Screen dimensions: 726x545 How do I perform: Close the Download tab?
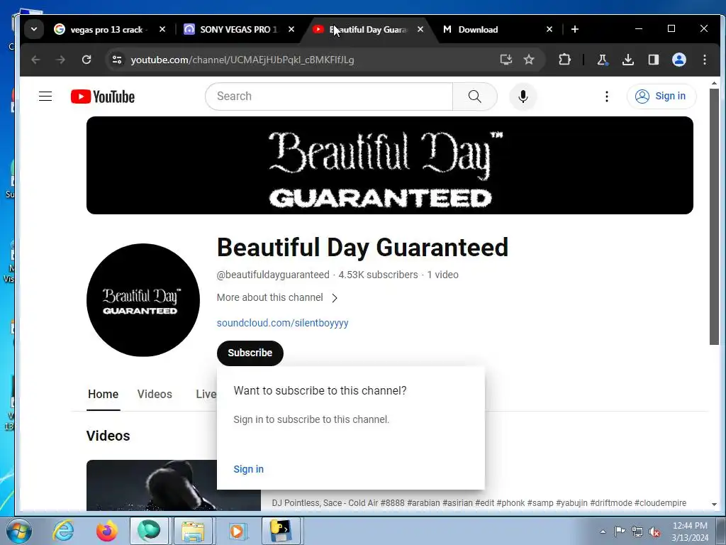[549, 29]
